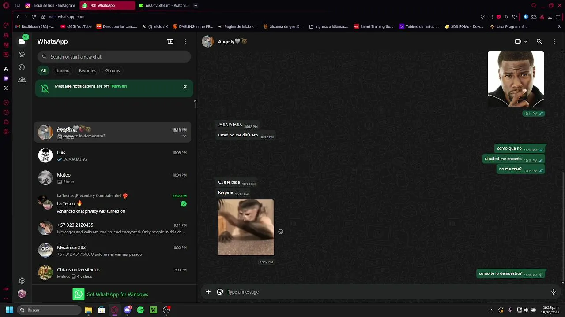Select the Unread chat filter
Image resolution: width=565 pixels, height=317 pixels.
click(62, 70)
